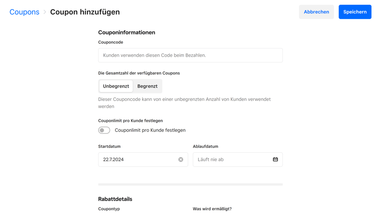Click the Coupontyp label
Screen dimensions: 381x214
pyautogui.click(x=109, y=209)
